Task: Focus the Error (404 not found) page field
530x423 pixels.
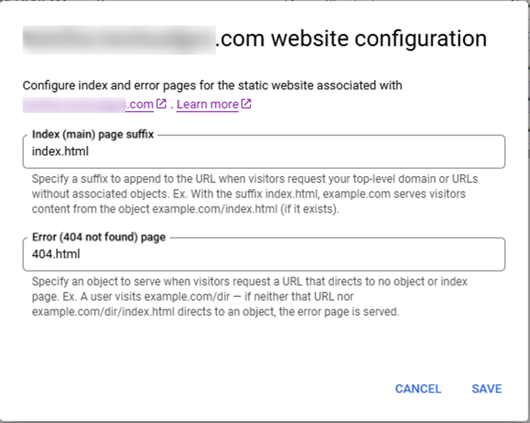Action: point(264,254)
